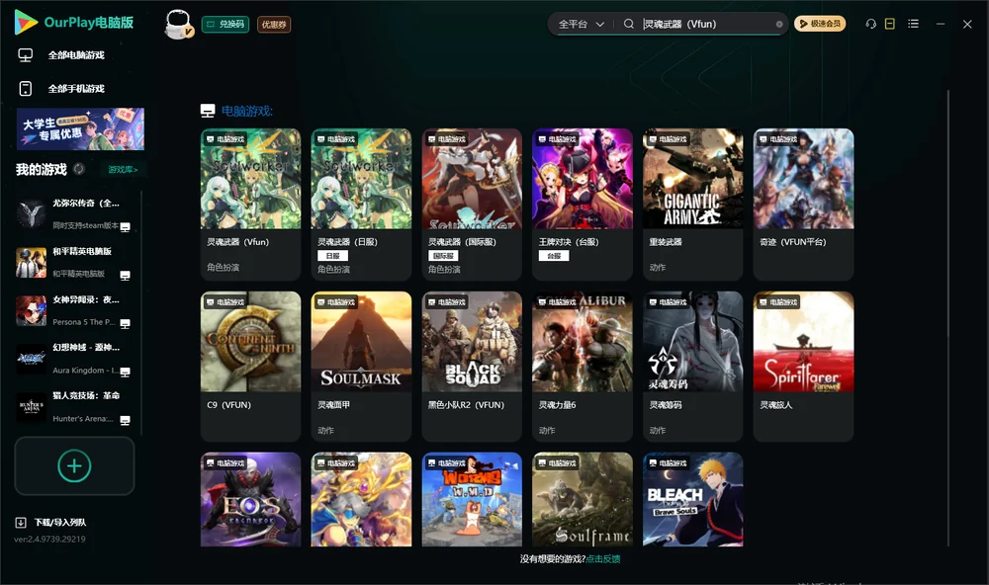
Task: Open the 灵魂武器 (国际服) game card
Action: pos(472,205)
